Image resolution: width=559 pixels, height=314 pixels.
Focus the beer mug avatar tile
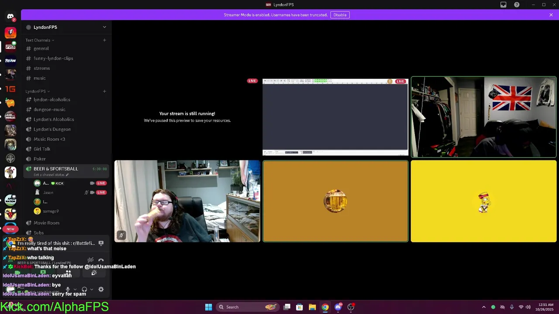335,201
